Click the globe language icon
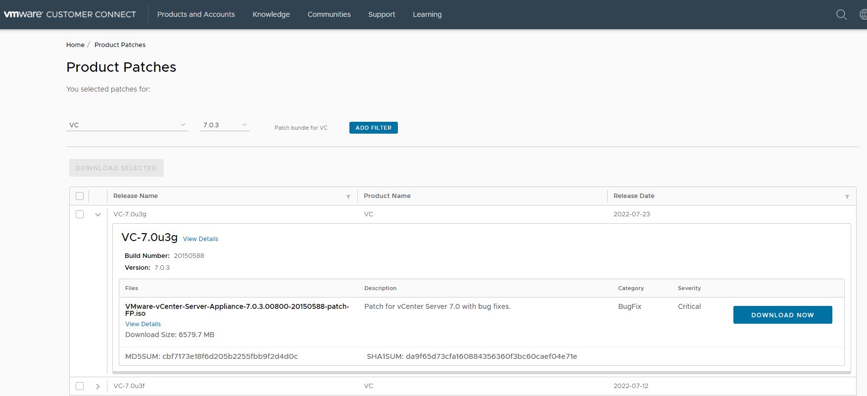The height and width of the screenshot is (396, 867). (x=863, y=14)
